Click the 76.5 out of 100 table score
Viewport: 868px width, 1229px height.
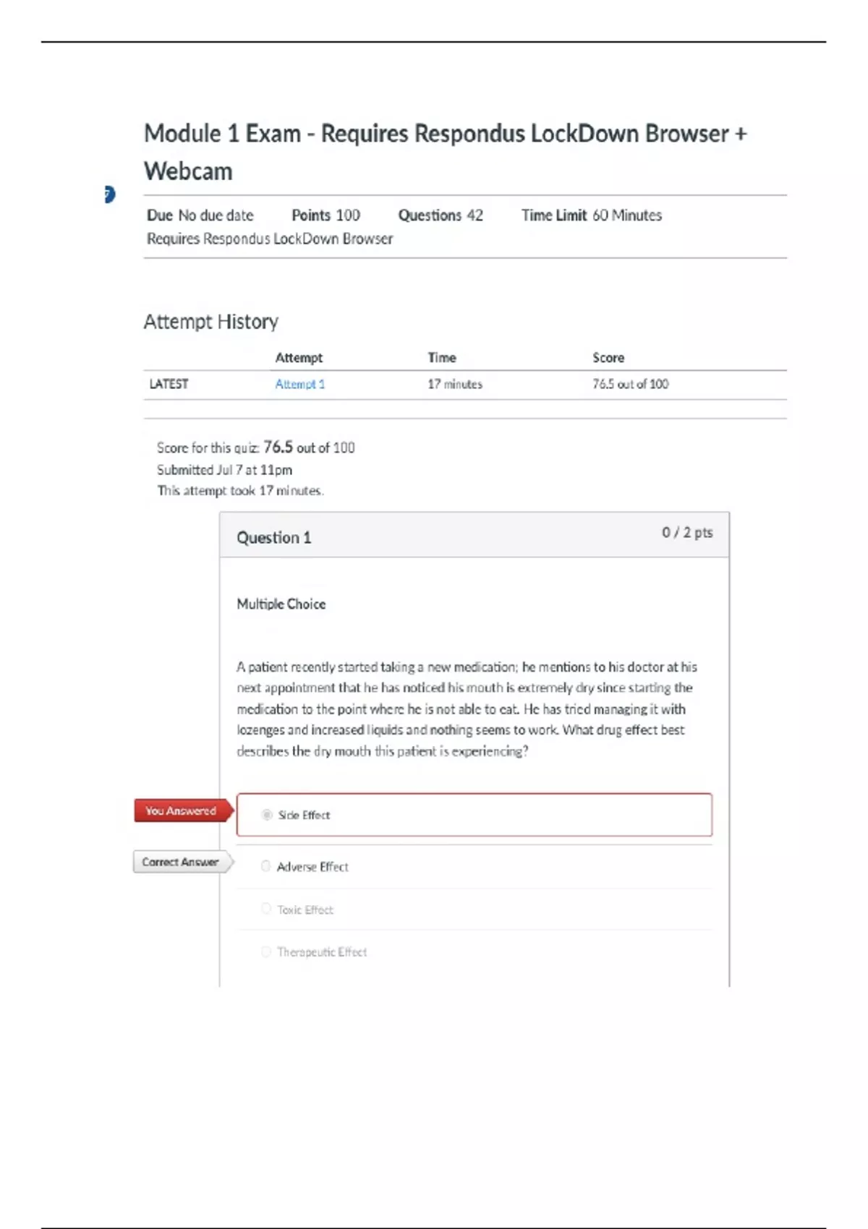(x=630, y=384)
